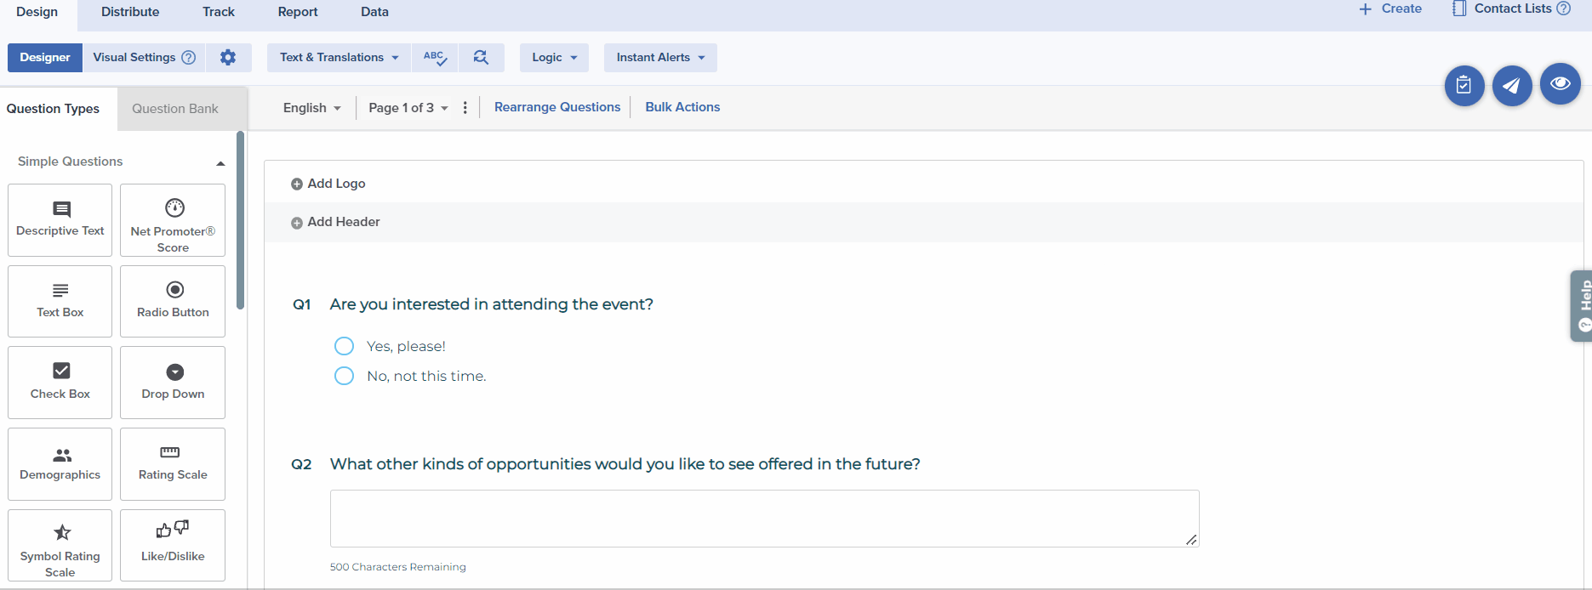This screenshot has width=1592, height=590.
Task: Insert a Check Box question
Action: coord(59,382)
